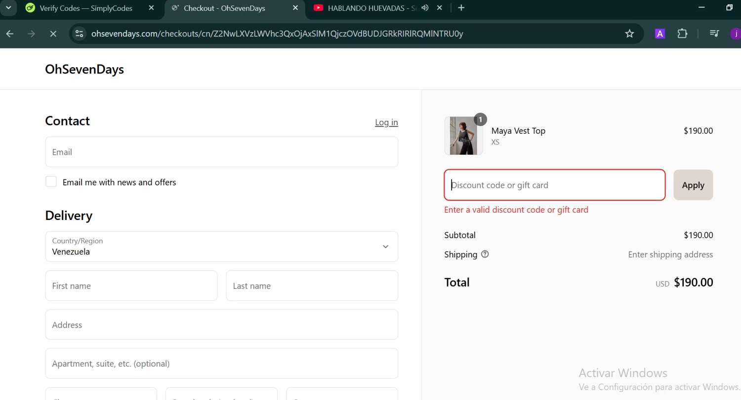The height and width of the screenshot is (400, 741).
Task: Open the Country/Region dropdown
Action: [221, 247]
